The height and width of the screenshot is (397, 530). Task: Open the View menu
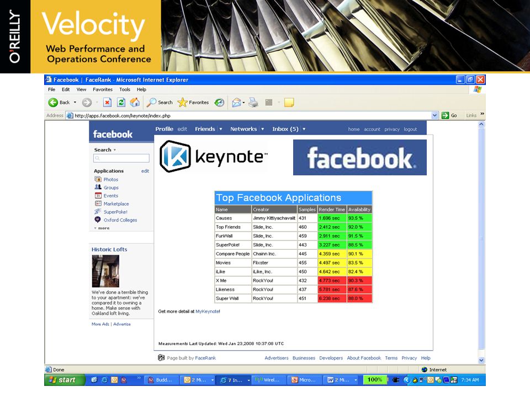click(81, 89)
